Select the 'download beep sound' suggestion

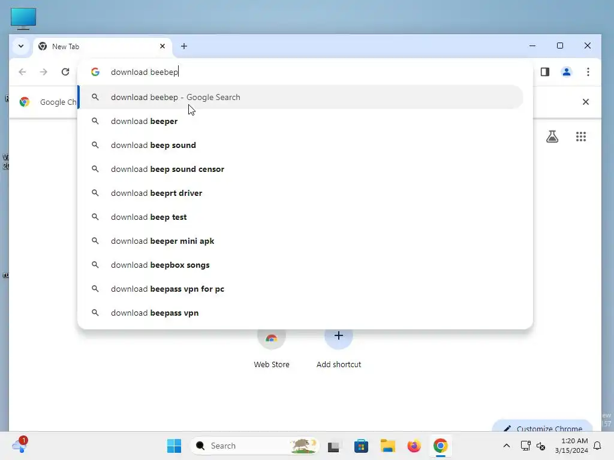tap(301, 145)
